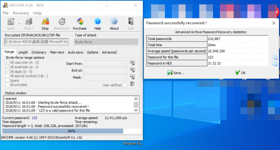Switch to the Options tab
280x150 pixels.
92,52
